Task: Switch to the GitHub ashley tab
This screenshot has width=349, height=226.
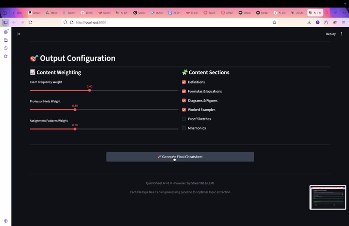Action: (87, 13)
